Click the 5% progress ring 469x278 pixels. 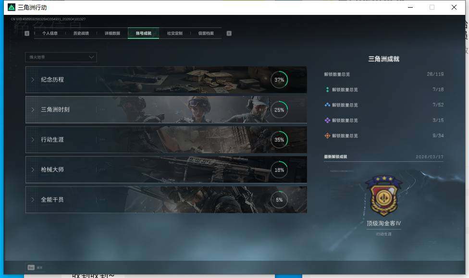coord(279,200)
